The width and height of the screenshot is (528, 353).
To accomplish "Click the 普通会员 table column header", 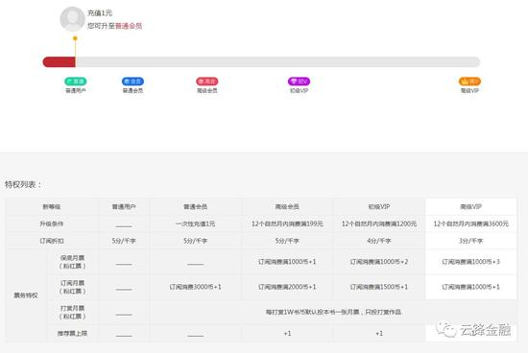I will pyautogui.click(x=195, y=206).
